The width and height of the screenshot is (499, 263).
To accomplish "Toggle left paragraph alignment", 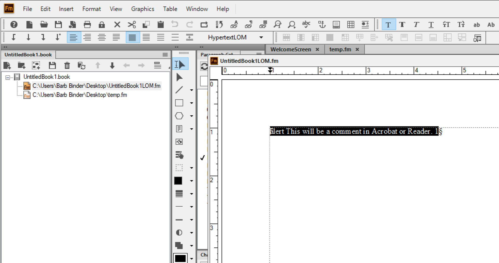I will coord(74,37).
